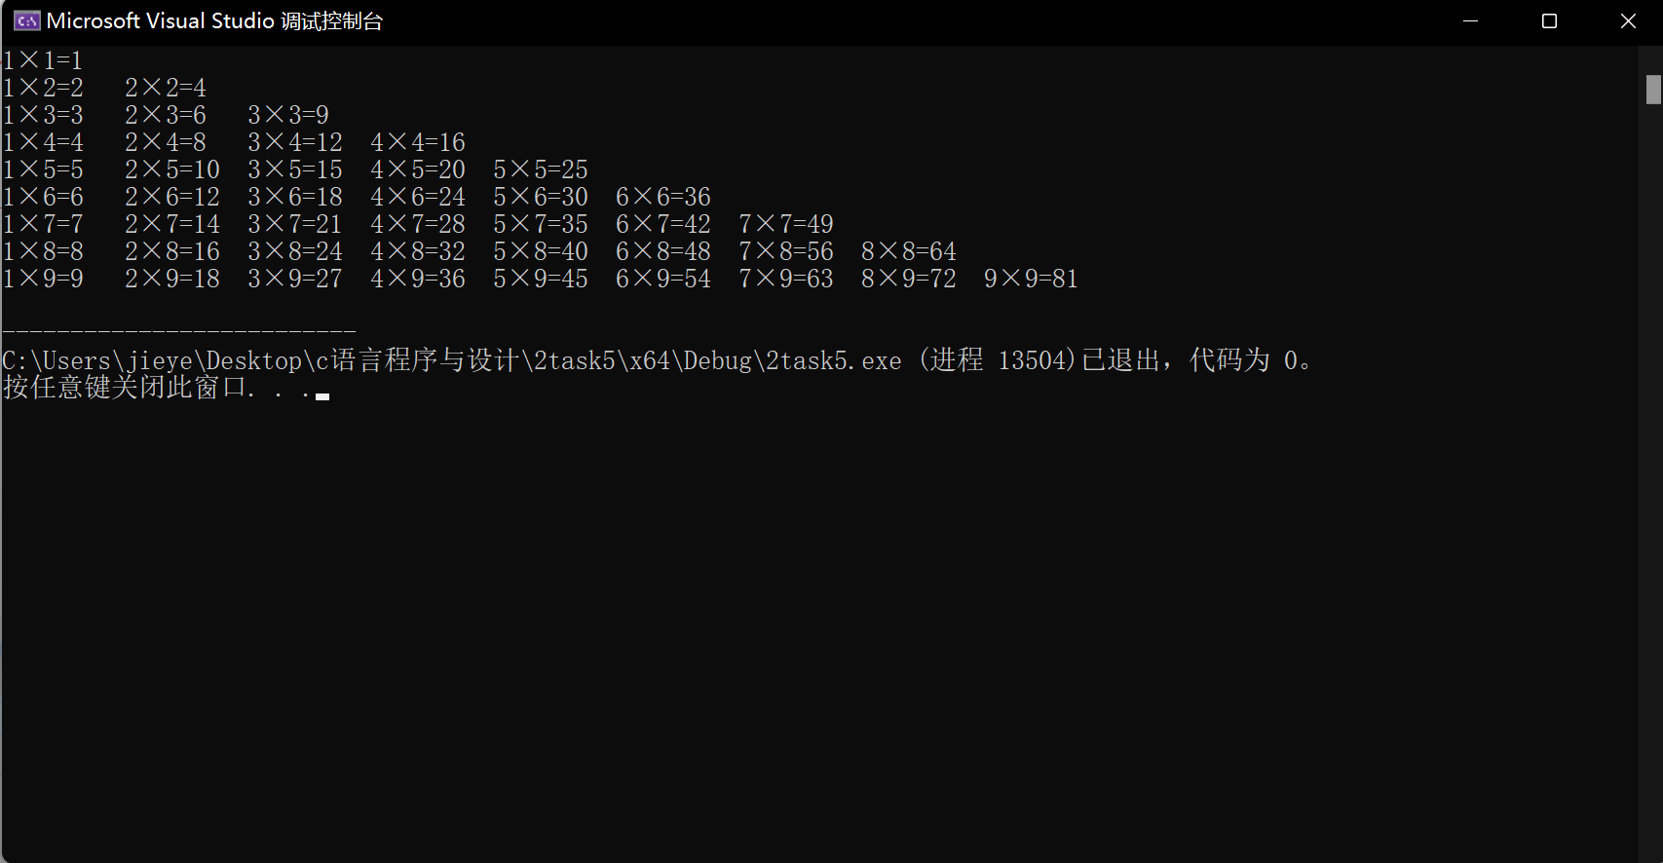Click the 8×8=64 output entry
Viewport: 1663px width, 863px height.
(x=908, y=251)
